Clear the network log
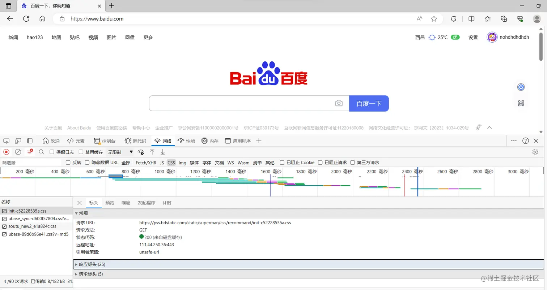Image resolution: width=547 pixels, height=290 pixels. coord(18,152)
